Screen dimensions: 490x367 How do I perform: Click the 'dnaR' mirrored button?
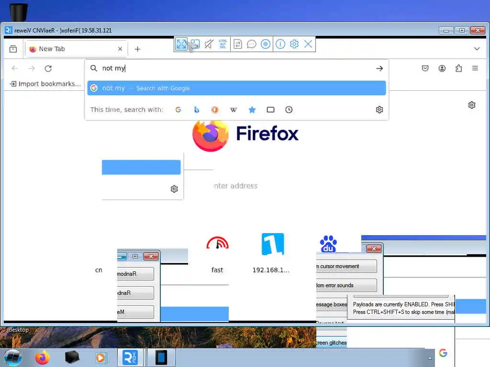(135, 293)
